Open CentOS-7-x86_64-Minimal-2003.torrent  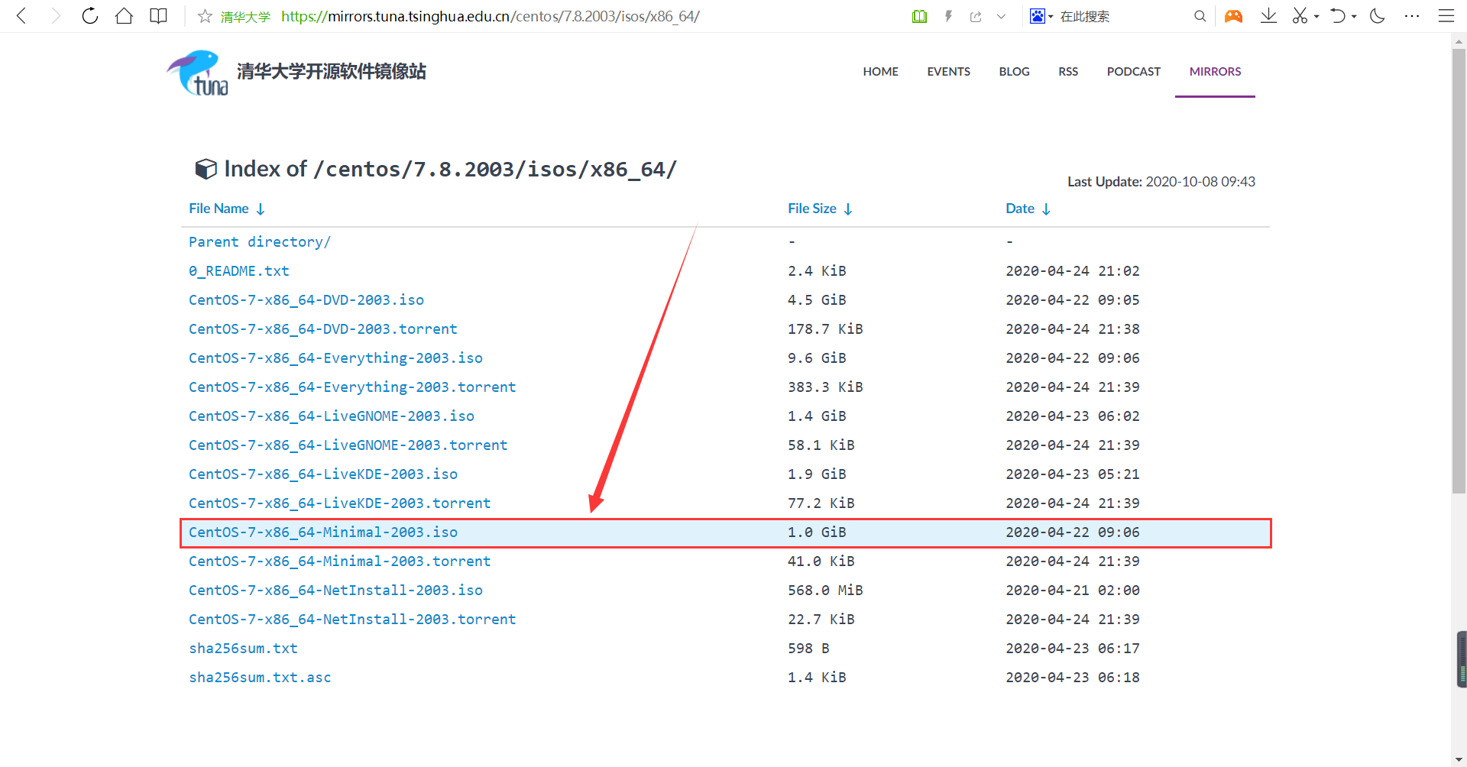click(340, 561)
